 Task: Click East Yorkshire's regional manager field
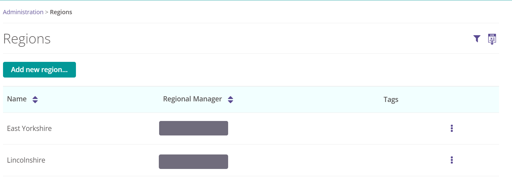click(193, 128)
